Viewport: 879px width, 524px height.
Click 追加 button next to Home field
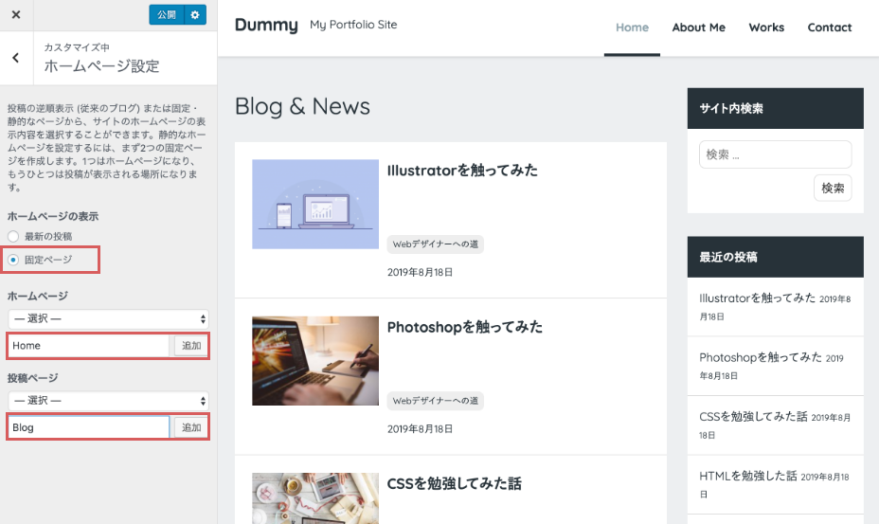click(191, 346)
